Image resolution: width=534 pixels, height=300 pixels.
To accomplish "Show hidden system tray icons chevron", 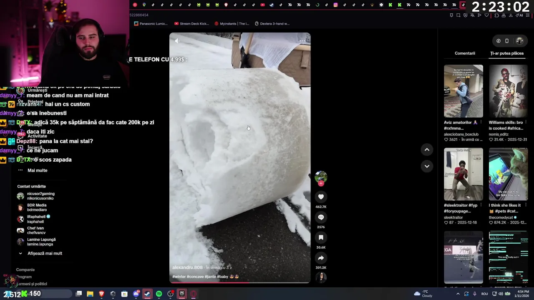I will (458, 294).
